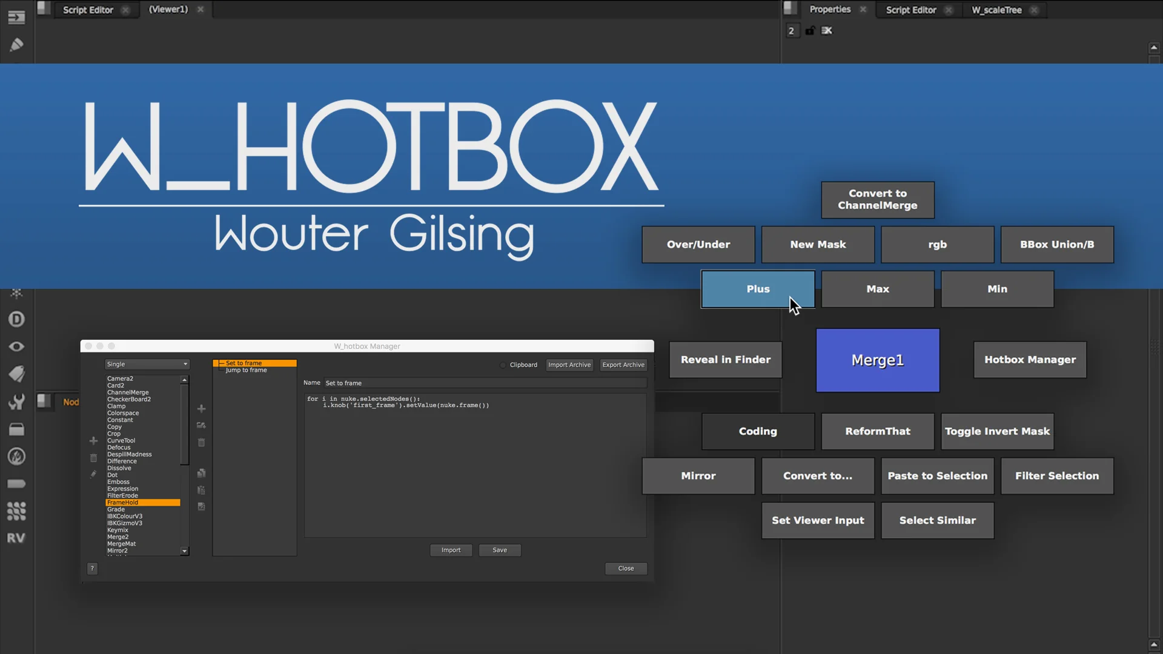The width and height of the screenshot is (1163, 654).
Task: Open the Views eye icon menu in left toolbar
Action: tap(16, 346)
